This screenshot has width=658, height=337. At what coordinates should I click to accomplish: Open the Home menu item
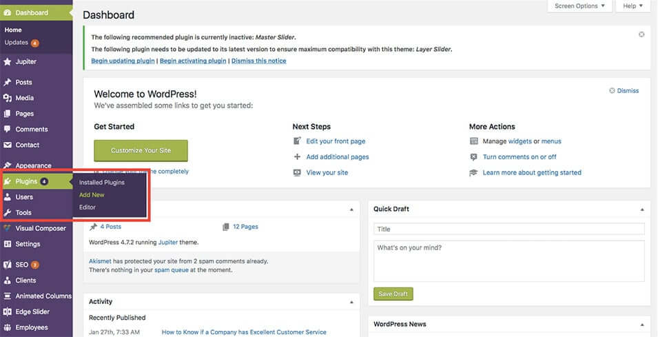pyautogui.click(x=13, y=30)
